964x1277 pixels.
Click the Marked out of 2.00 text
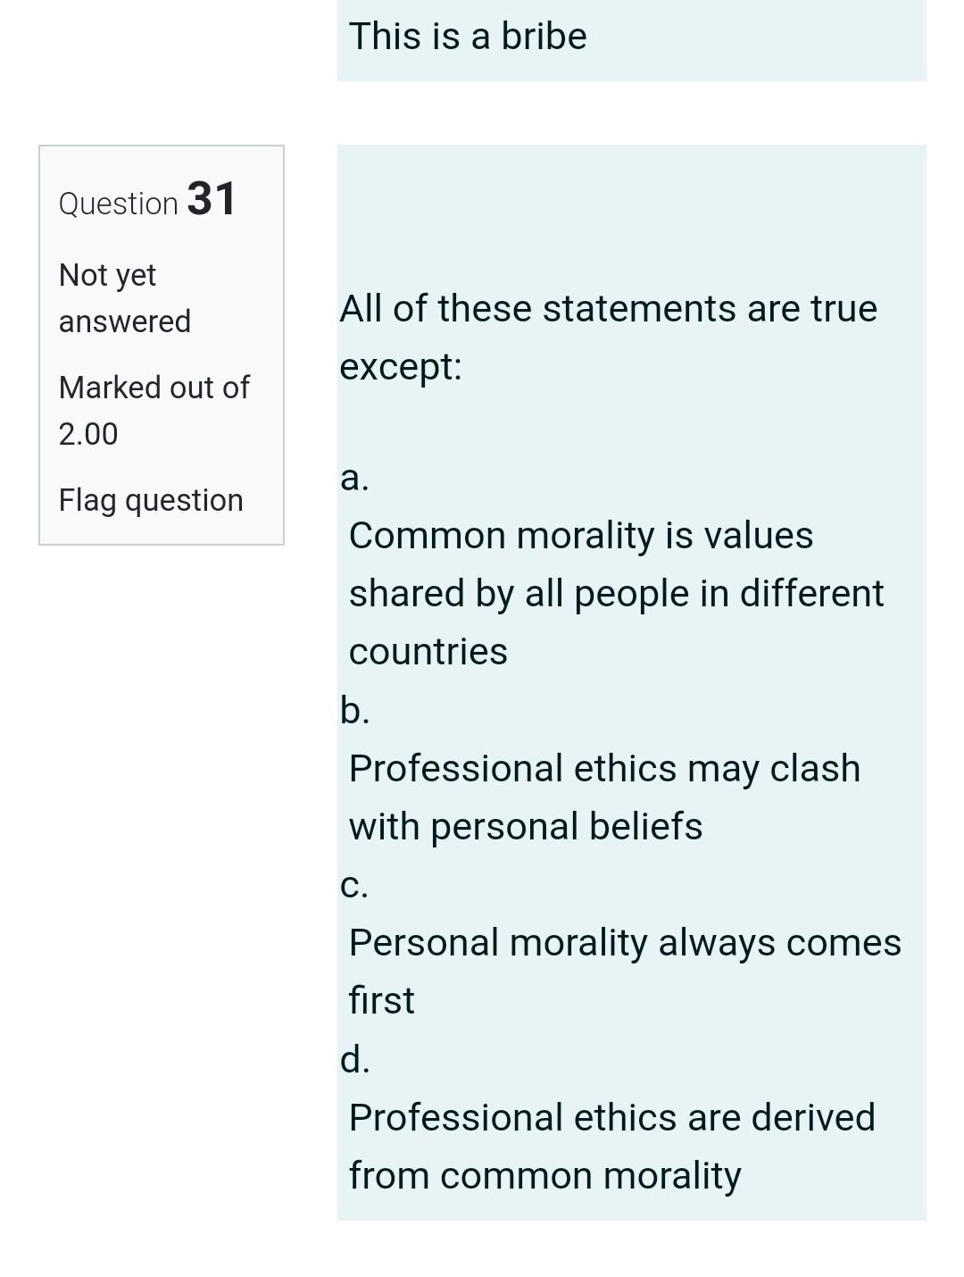click(x=154, y=410)
